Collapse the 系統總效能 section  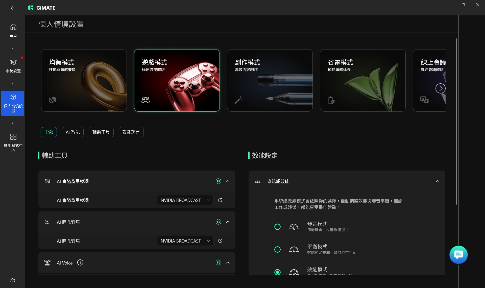coord(438,181)
